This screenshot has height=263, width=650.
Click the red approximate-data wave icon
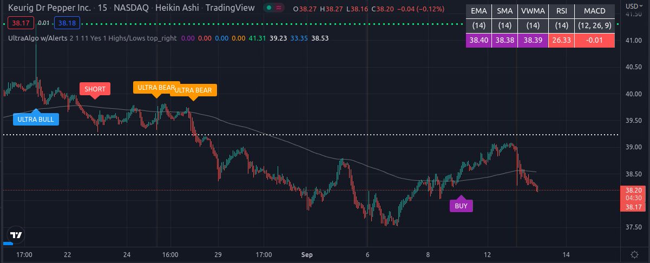(x=278, y=9)
